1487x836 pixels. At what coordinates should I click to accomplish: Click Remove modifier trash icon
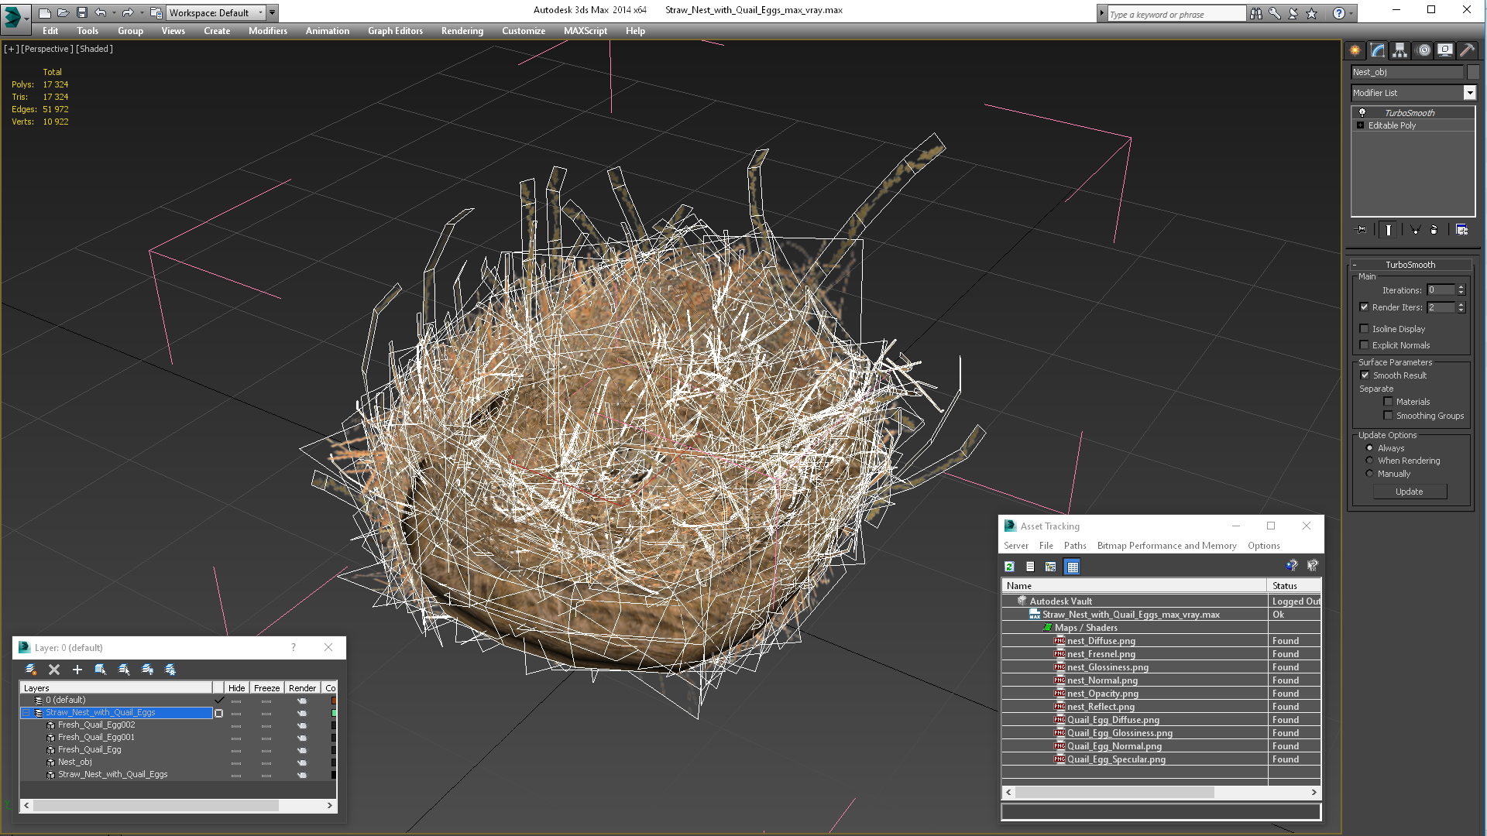[x=1434, y=230]
